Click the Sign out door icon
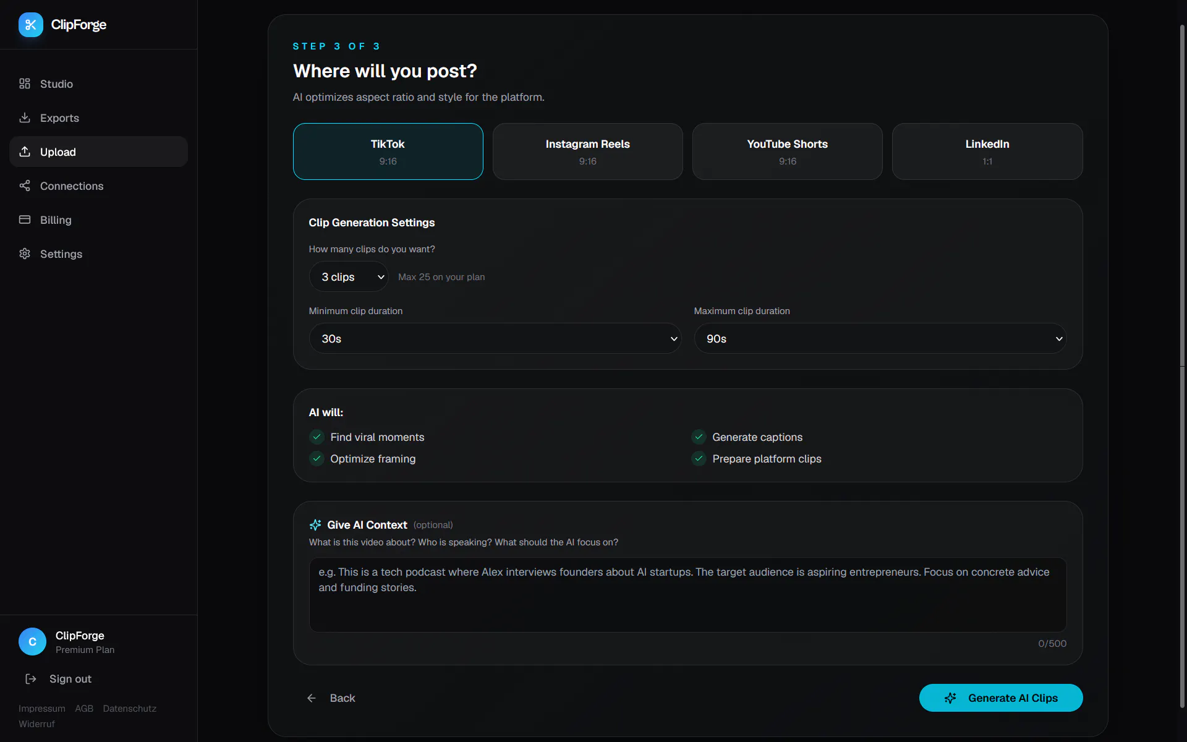Screen dimensions: 1187x742 [x=31, y=679]
